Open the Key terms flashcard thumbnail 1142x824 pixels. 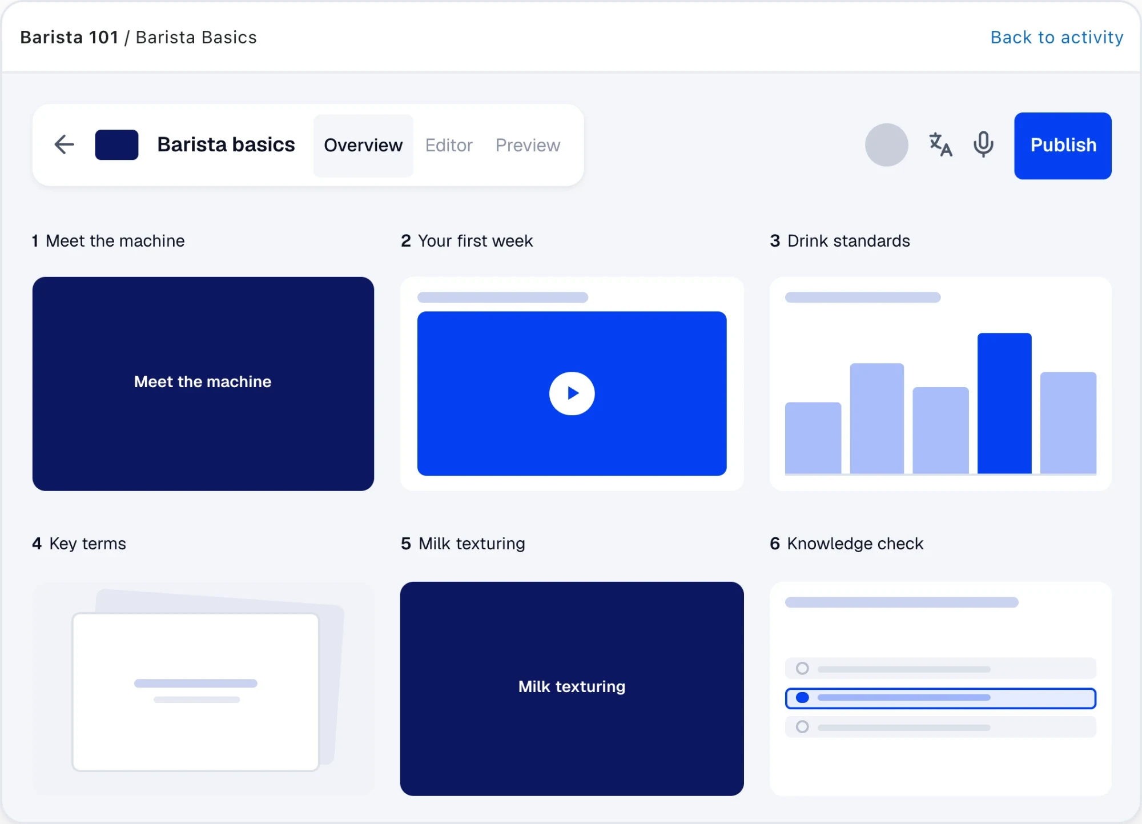pos(203,689)
